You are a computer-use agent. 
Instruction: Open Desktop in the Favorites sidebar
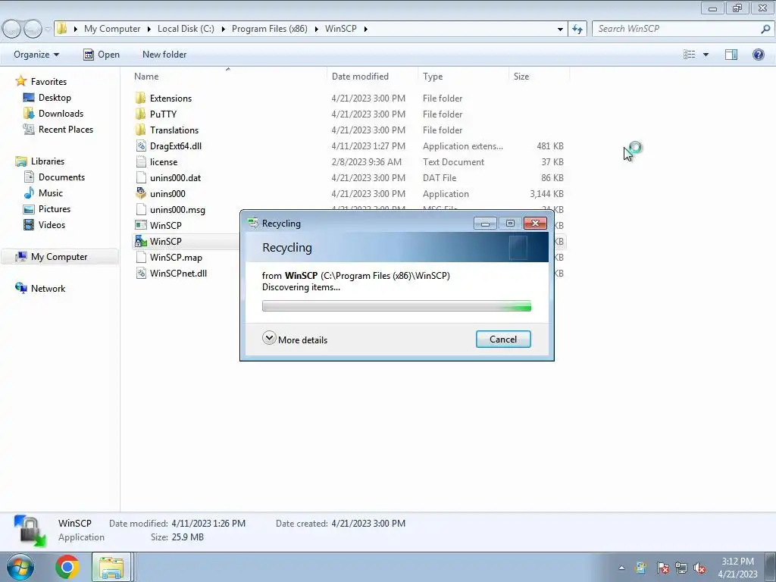pyautogui.click(x=55, y=98)
